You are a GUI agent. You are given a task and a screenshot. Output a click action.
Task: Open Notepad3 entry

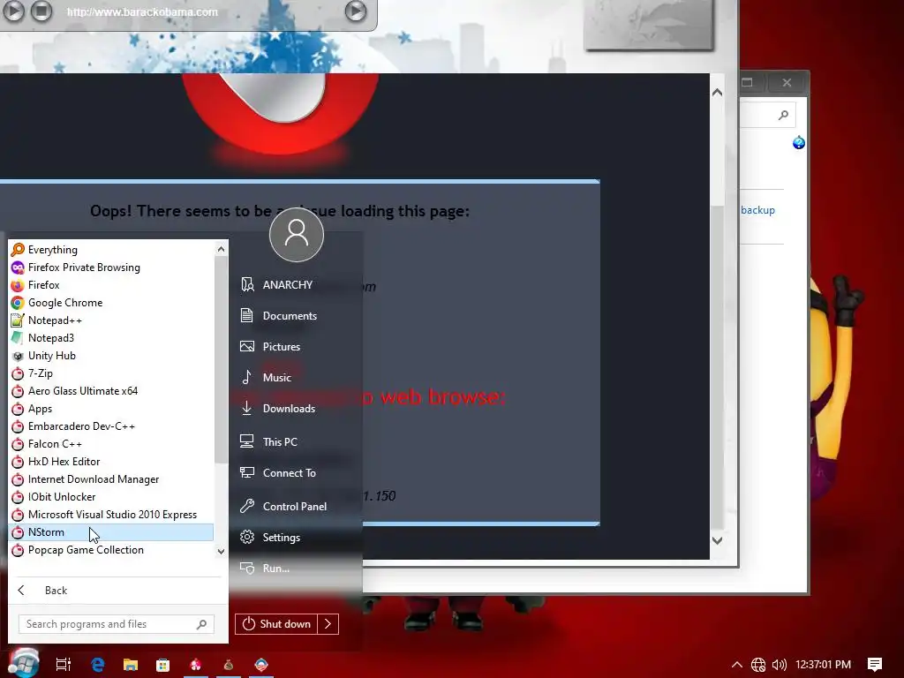pos(110,338)
